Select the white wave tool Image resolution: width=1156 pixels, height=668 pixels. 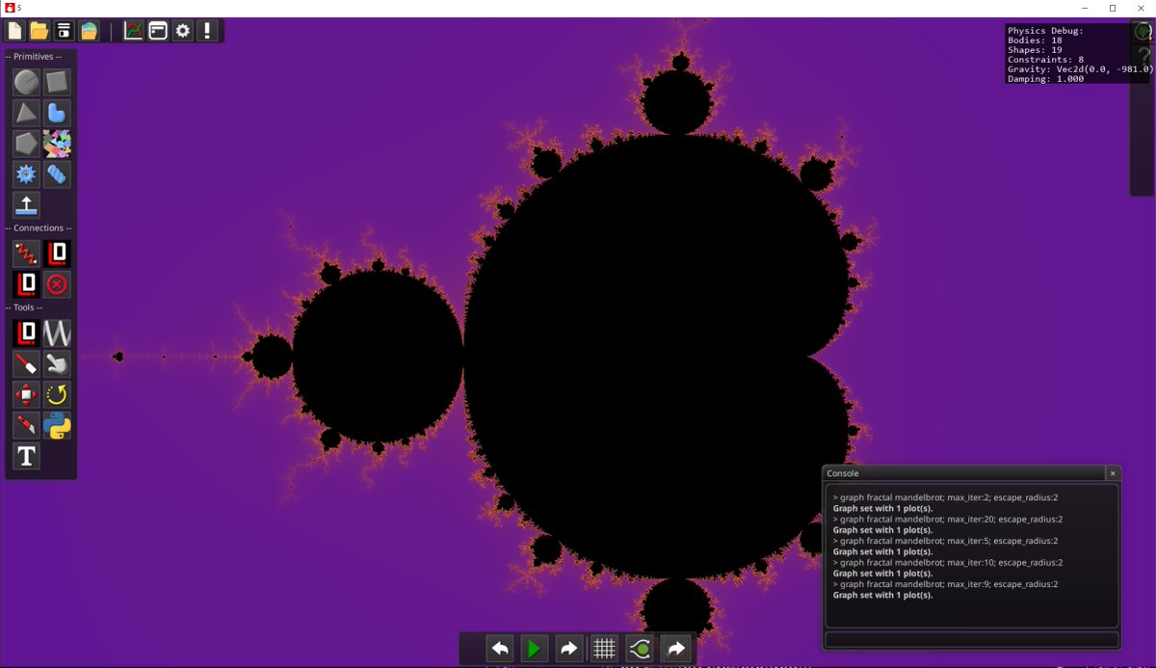coord(58,334)
